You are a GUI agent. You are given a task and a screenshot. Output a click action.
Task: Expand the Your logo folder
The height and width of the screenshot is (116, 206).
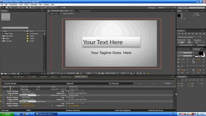[1, 41]
